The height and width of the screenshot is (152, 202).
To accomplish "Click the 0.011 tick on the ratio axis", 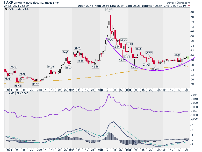I will click(x=194, y=95).
